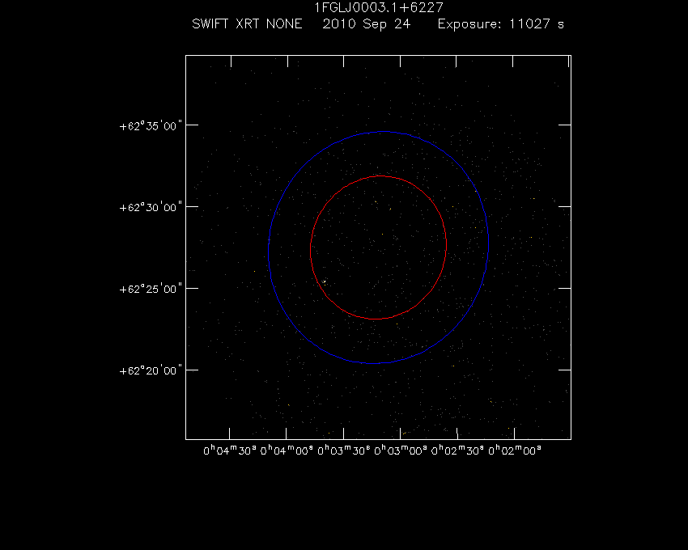This screenshot has height=550, width=688.
Task: Click the 0h04m00s right ascension label
Action: click(287, 451)
